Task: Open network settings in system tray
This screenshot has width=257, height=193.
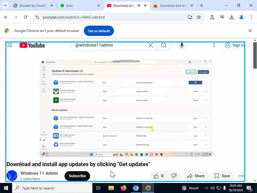Action: click(219, 188)
